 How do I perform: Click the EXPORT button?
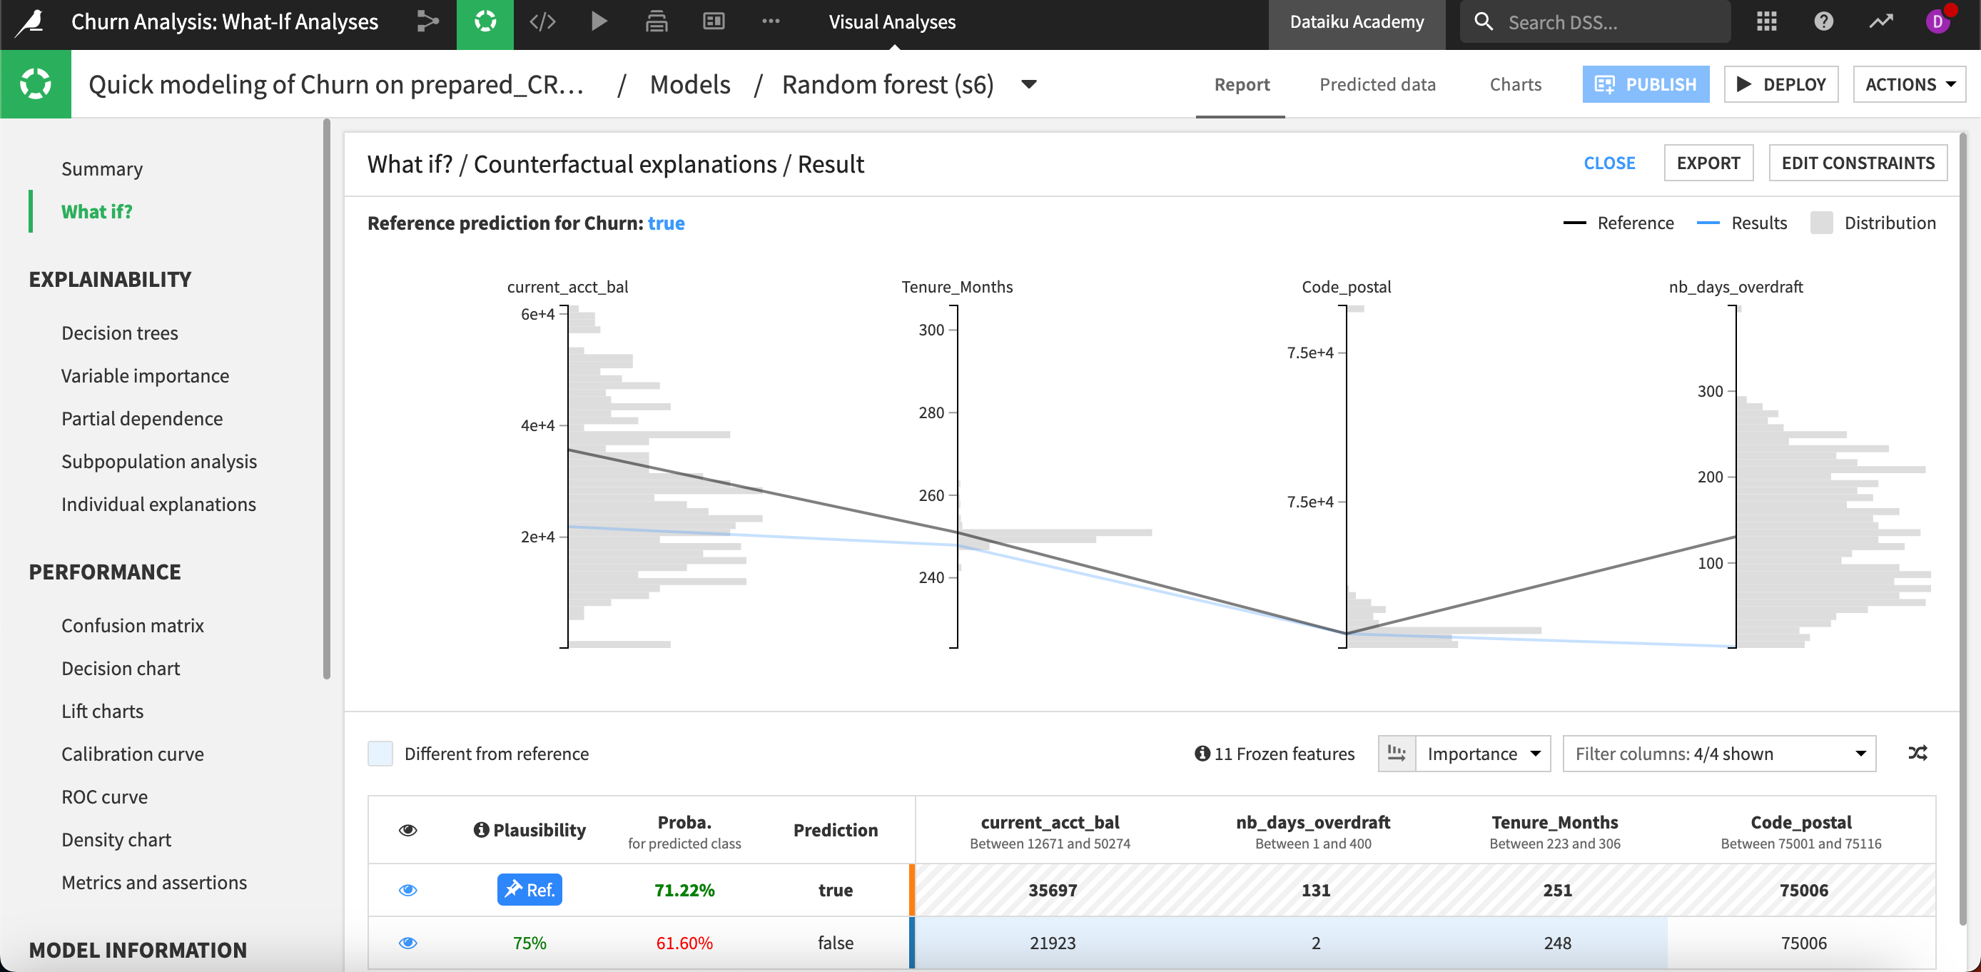[x=1707, y=162]
